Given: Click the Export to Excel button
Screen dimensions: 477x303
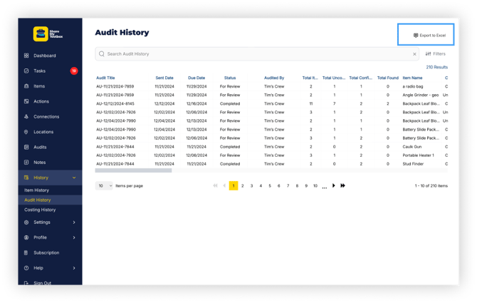Looking at the screenshot, I should tap(429, 36).
